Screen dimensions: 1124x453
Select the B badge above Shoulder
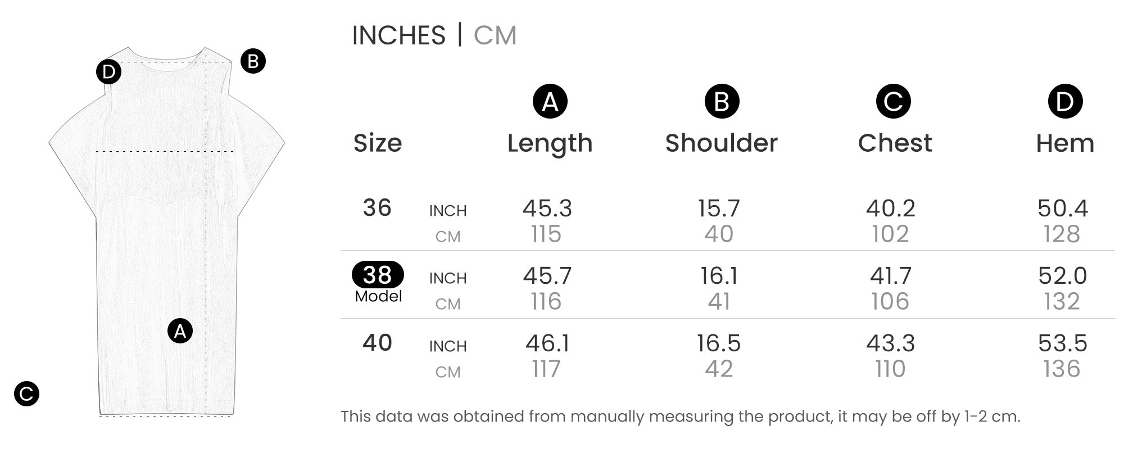[x=722, y=102]
